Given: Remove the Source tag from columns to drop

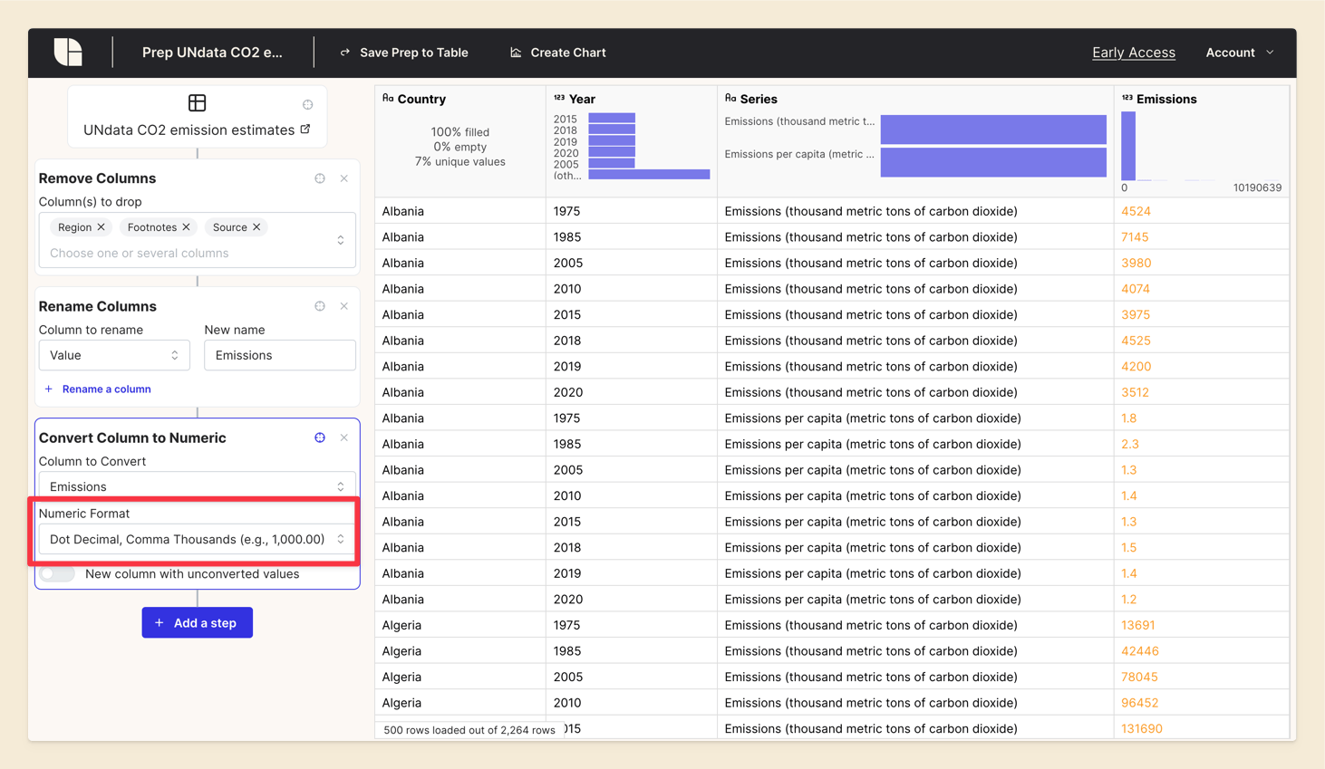Looking at the screenshot, I should (256, 227).
